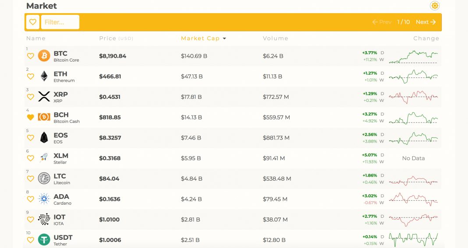Viewport: 468px width, 248px height.
Task: Favorite ETH using its heart icon
Action: 30,77
